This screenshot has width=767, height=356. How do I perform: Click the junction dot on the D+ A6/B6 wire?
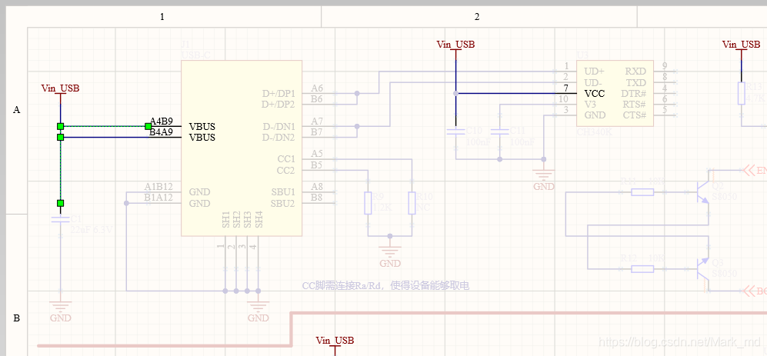click(357, 93)
